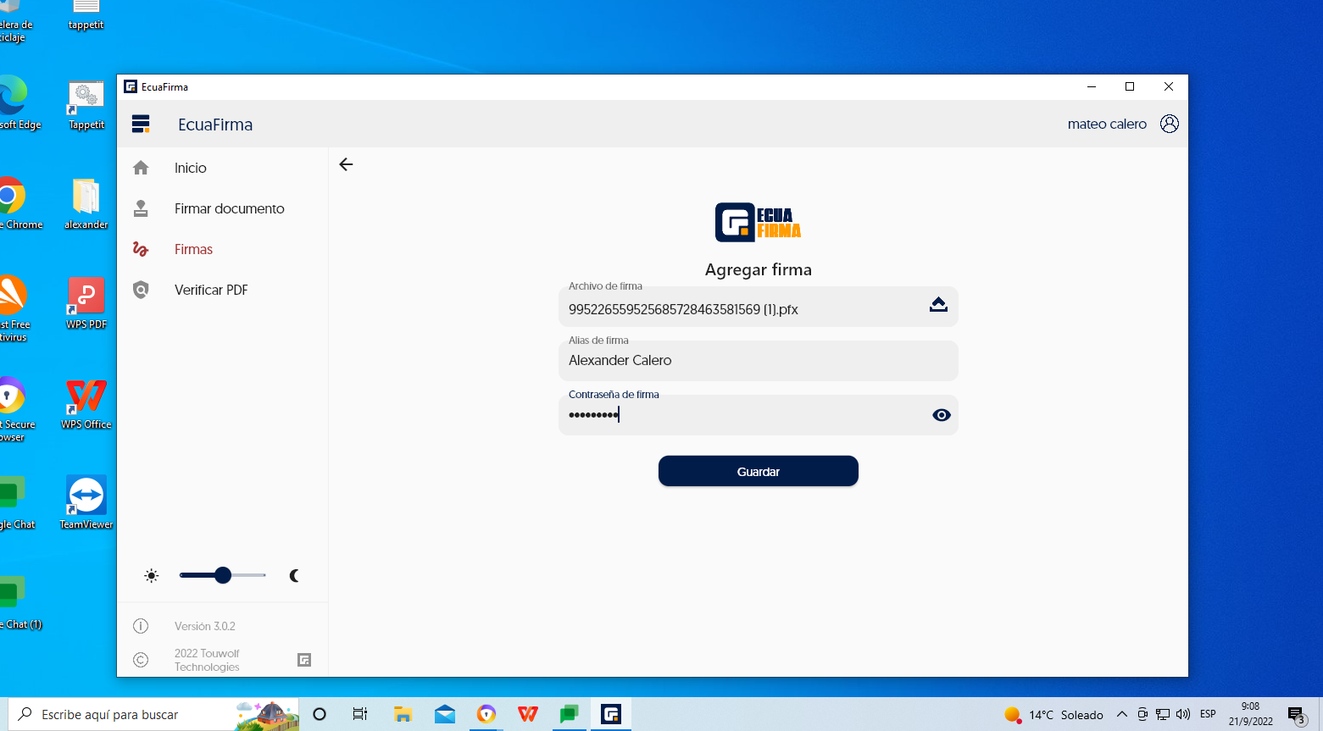The image size is (1323, 731).
Task: Click the Firmas signature icon
Action: (x=141, y=249)
